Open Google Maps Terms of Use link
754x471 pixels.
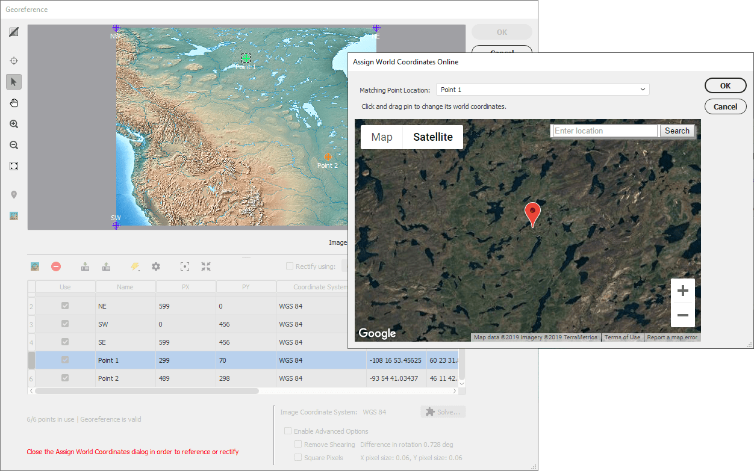622,337
